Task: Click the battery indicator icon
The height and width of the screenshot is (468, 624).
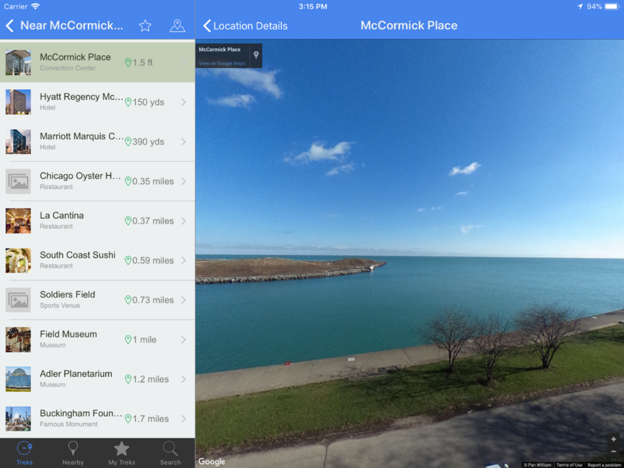Action: point(612,6)
